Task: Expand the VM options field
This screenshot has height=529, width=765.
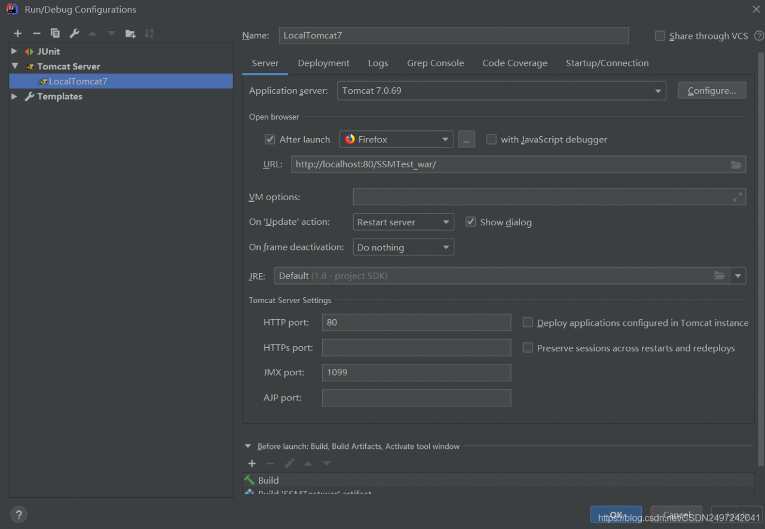Action: [738, 197]
